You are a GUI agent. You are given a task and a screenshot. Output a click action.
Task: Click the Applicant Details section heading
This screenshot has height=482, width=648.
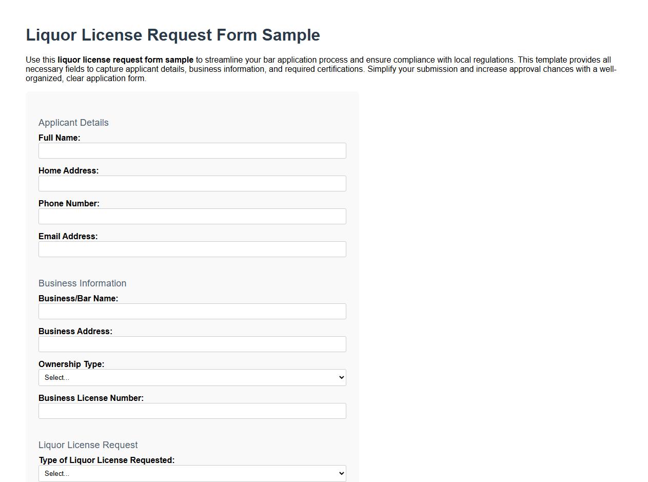coord(73,123)
